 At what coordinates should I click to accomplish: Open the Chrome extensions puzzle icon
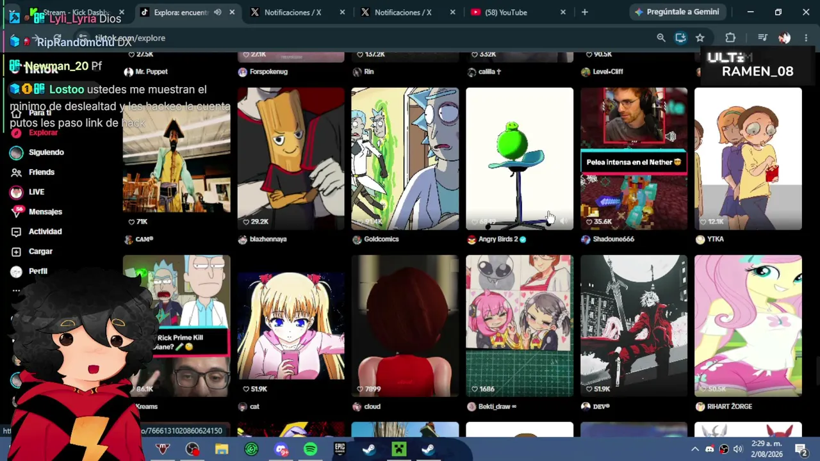[730, 38]
